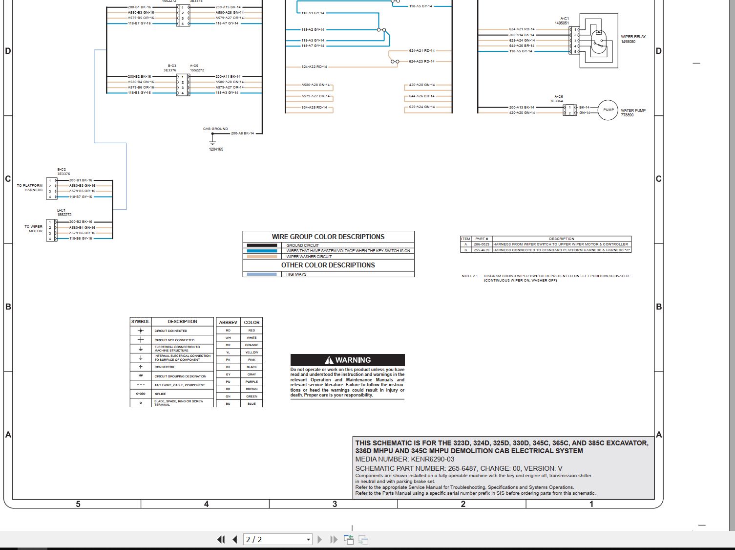The height and width of the screenshot is (550, 735).
Task: Click the WARNING header banner
Action: pyautogui.click(x=347, y=360)
